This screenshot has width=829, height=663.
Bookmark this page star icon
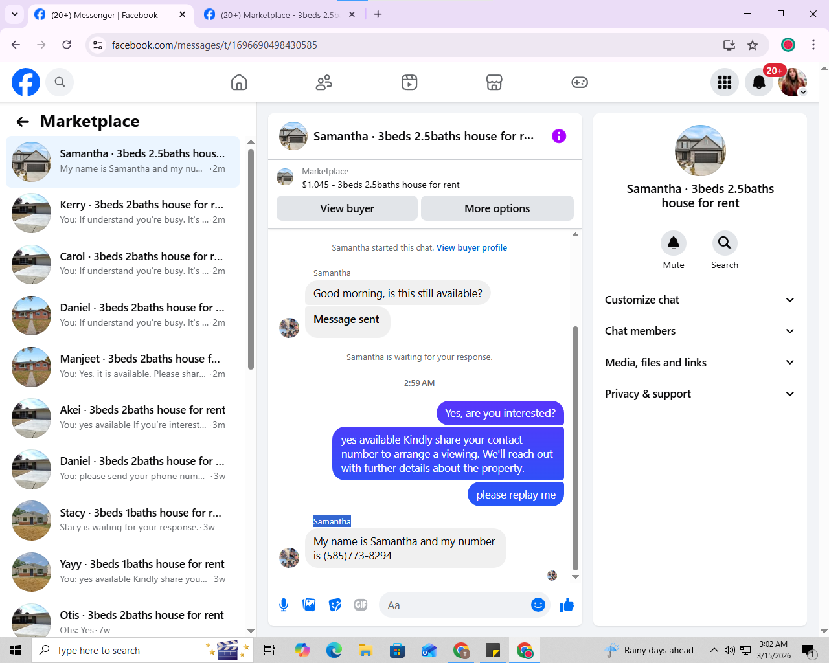(753, 45)
